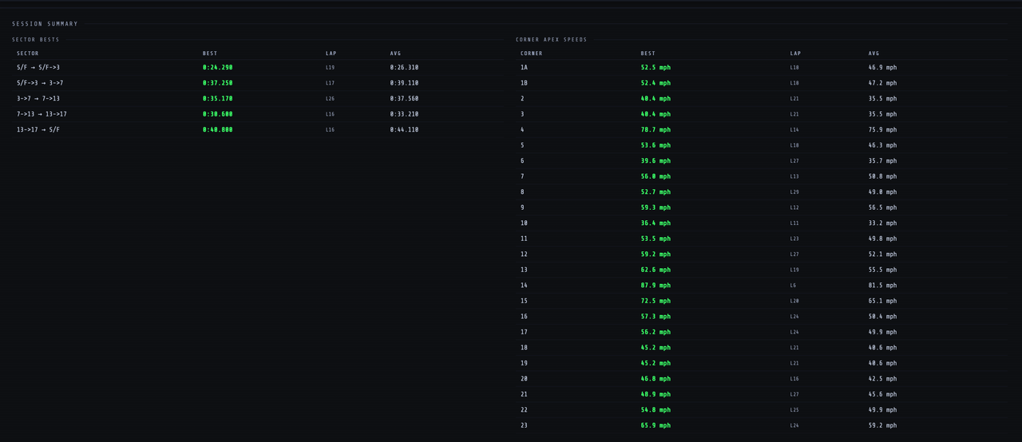Click the 36.4 mph best speed
Image resolution: width=1022 pixels, height=442 pixels.
pyautogui.click(x=656, y=223)
